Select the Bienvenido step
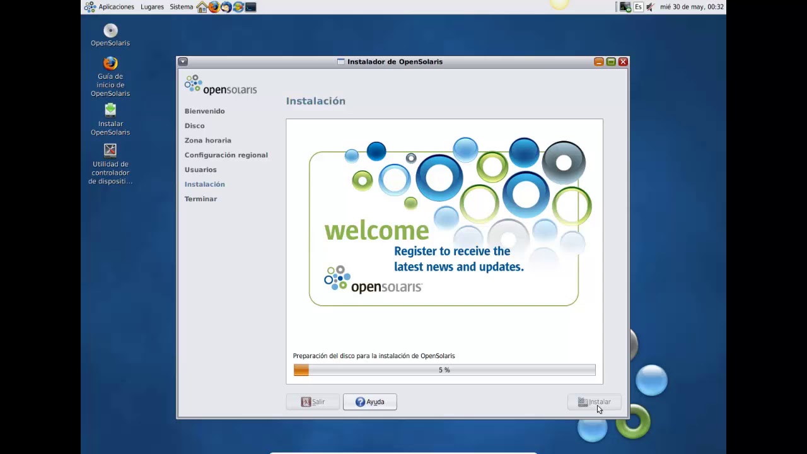Screen dimensions: 807x454 point(205,111)
